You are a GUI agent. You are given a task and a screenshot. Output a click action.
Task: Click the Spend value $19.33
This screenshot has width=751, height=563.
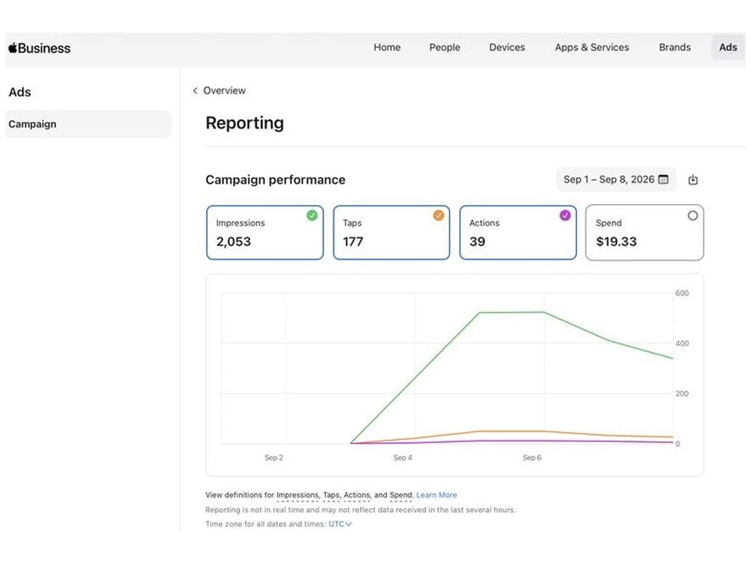coord(616,241)
